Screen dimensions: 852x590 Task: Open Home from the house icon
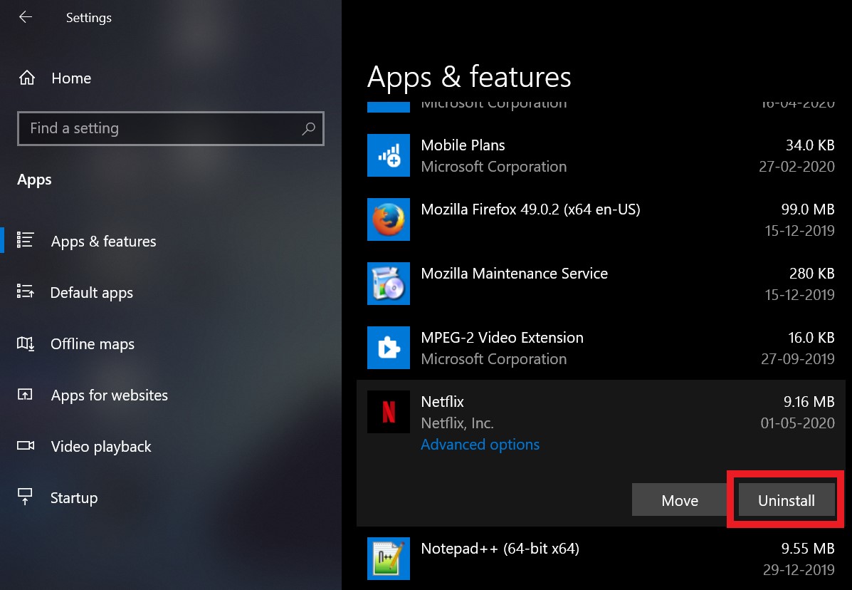(x=26, y=78)
